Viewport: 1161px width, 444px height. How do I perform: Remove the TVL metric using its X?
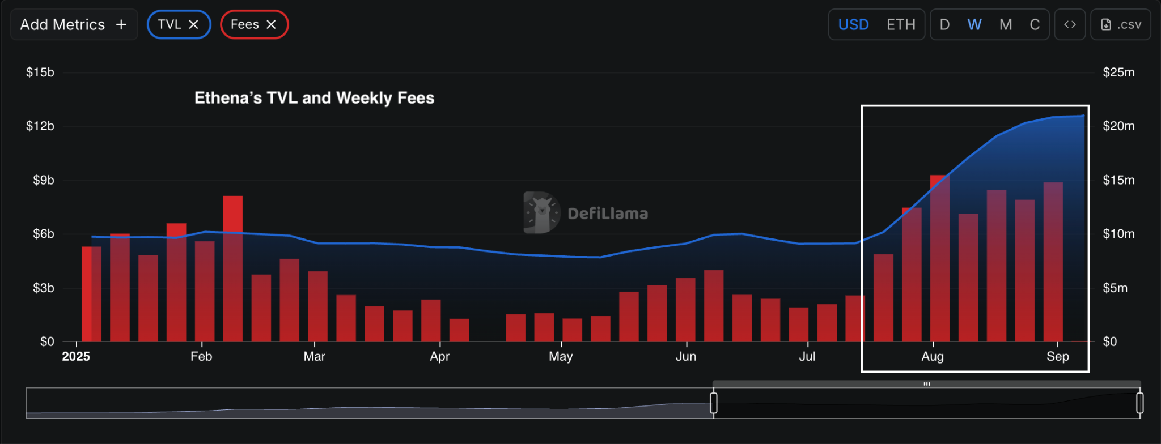point(193,24)
